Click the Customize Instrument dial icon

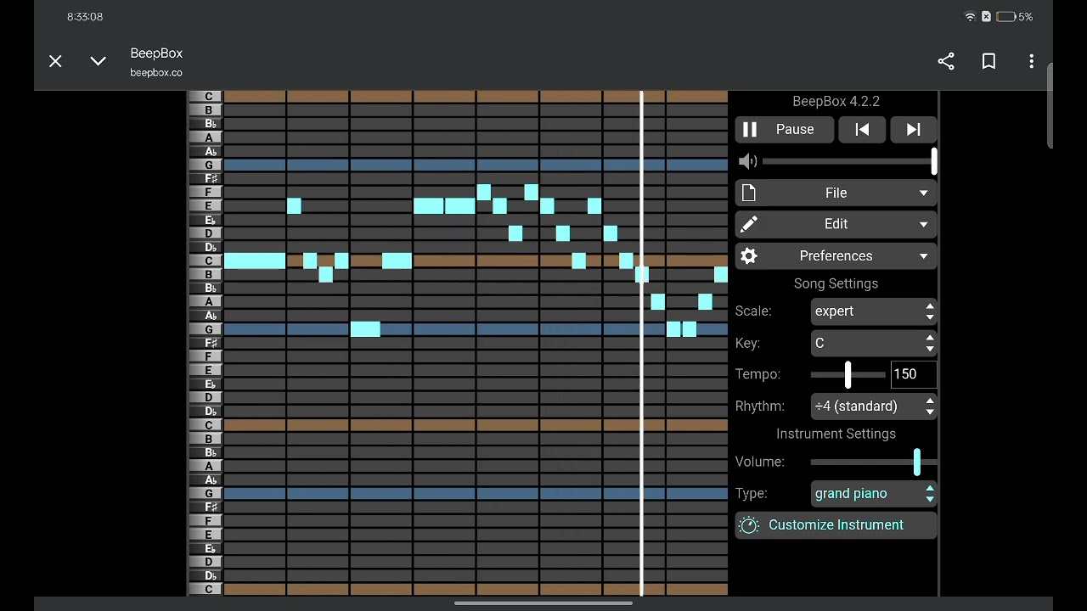[748, 525]
